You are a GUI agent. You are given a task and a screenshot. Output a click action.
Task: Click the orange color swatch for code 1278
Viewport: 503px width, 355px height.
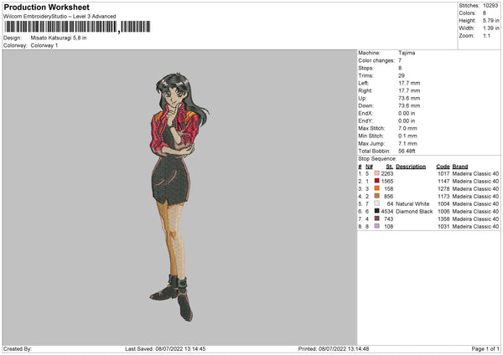pos(376,188)
